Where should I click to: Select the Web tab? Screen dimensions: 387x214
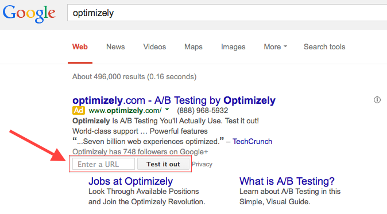click(x=80, y=47)
